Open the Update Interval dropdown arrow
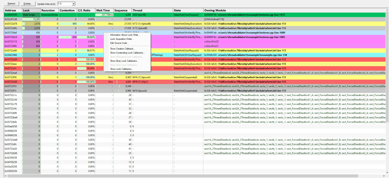 point(74,4)
